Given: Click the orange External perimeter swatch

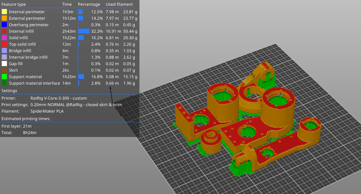Looking at the screenshot, I should (4, 18).
